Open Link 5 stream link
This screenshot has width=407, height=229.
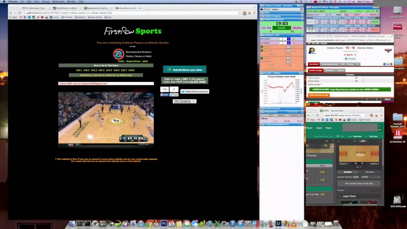point(109,70)
